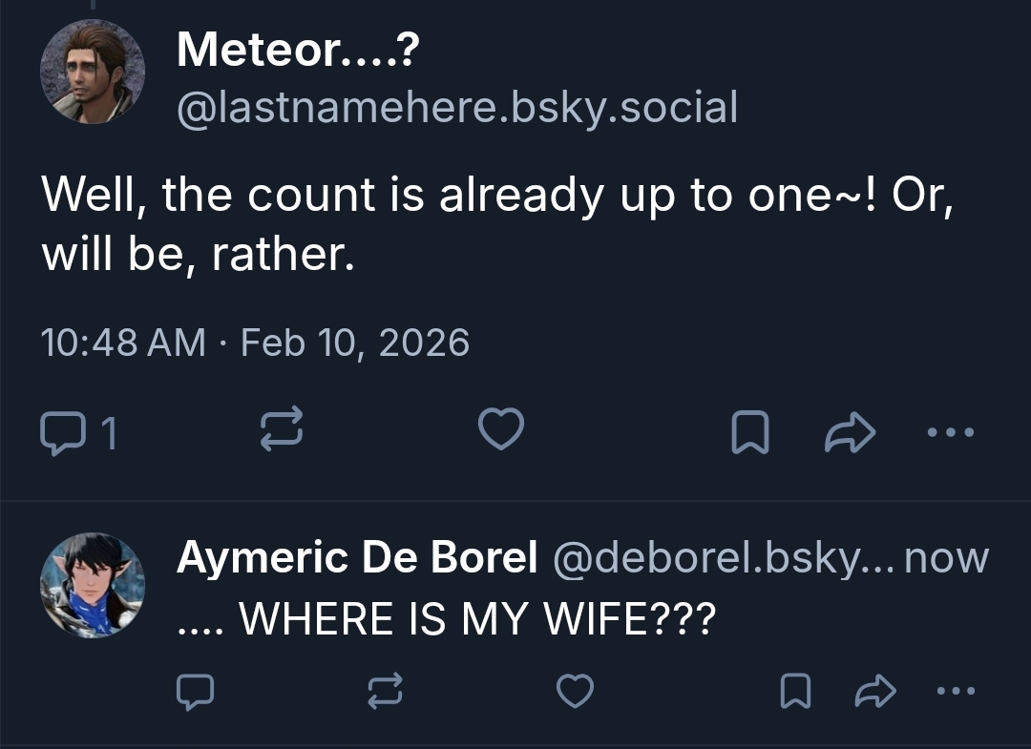Open more options on Aymeric's reply
This screenshot has height=749, width=1031.
pos(955,691)
